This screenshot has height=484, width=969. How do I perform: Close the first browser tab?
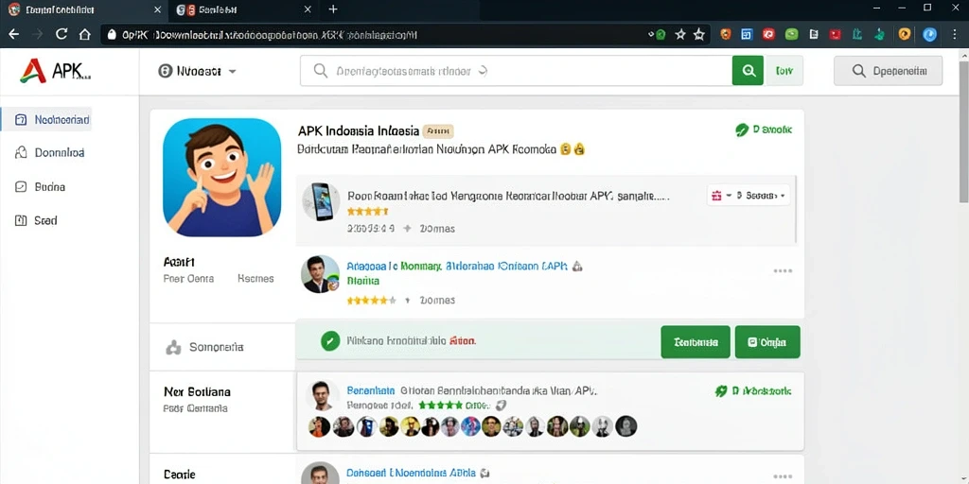[x=157, y=9]
